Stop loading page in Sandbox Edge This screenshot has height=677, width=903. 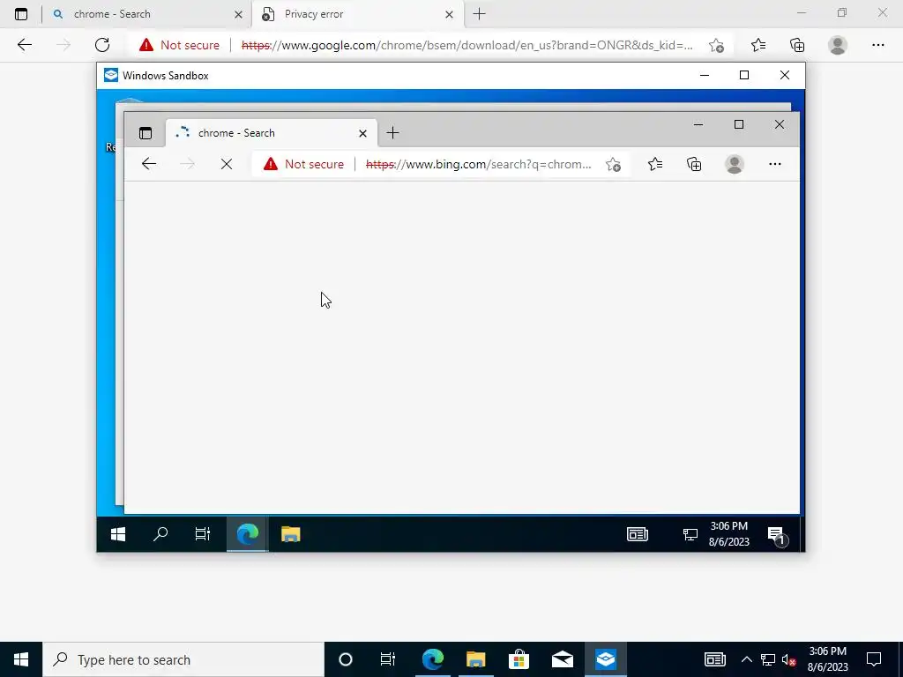(x=227, y=164)
